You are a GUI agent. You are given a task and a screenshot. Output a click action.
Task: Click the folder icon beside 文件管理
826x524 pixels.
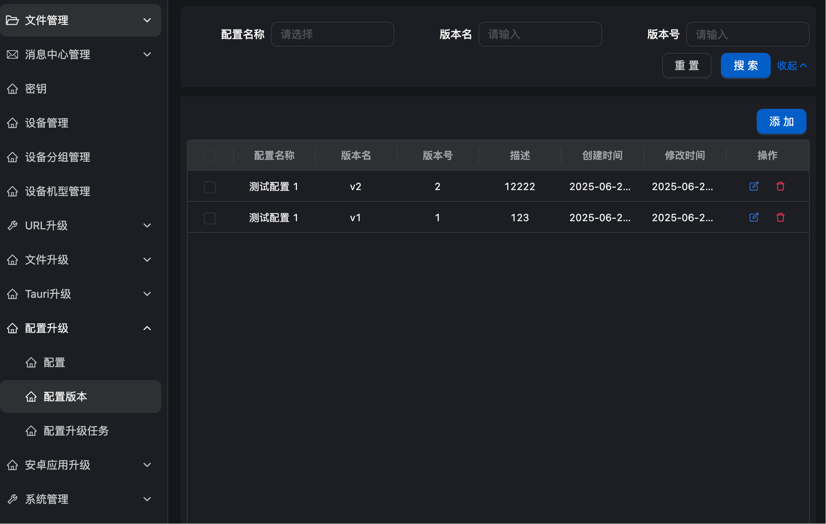point(12,20)
